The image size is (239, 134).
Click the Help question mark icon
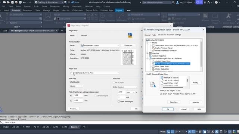pos(216,2)
